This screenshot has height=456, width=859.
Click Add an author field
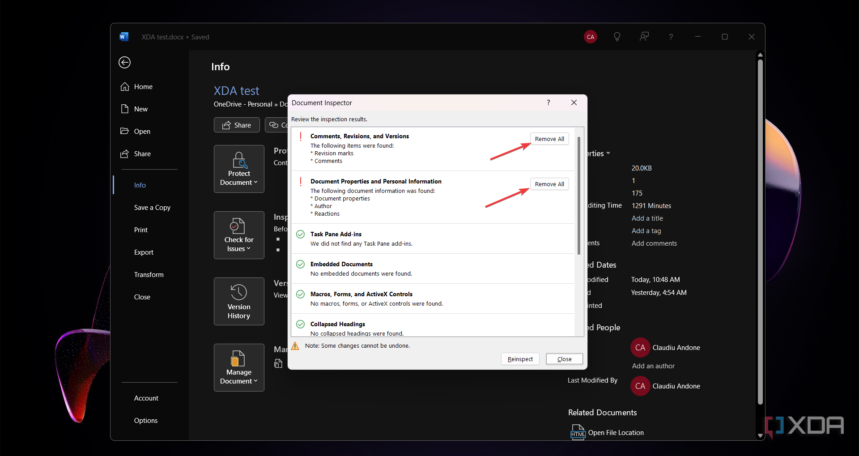click(653, 366)
